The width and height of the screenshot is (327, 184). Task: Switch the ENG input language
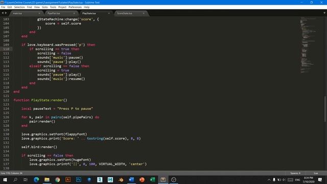click(297, 179)
